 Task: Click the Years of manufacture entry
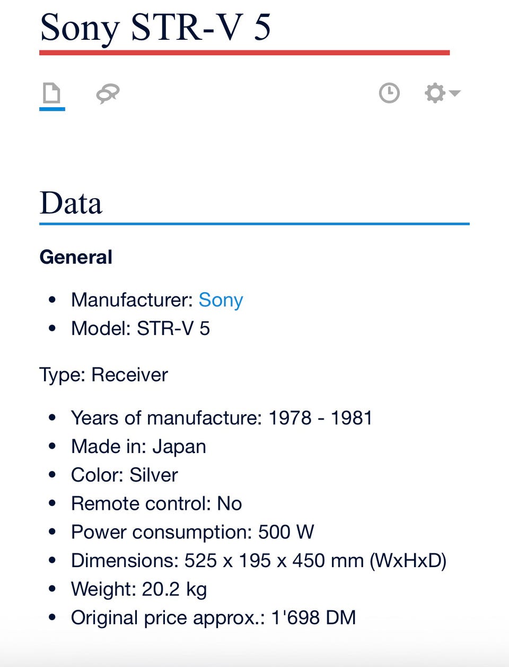point(222,418)
